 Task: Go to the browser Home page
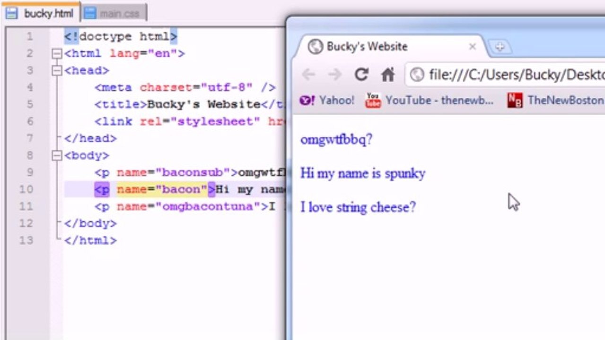click(x=388, y=75)
